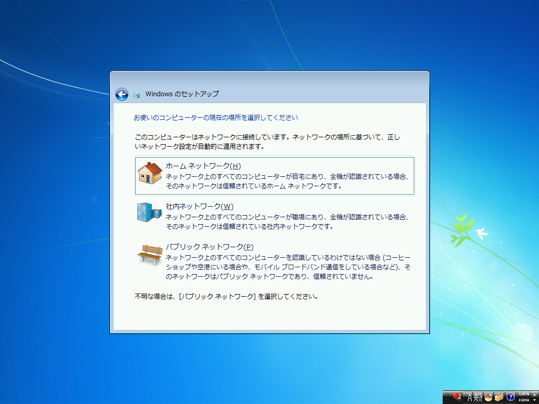Select 社内ネットワーク(W) option
539x404 pixels.
pyautogui.click(x=275, y=216)
